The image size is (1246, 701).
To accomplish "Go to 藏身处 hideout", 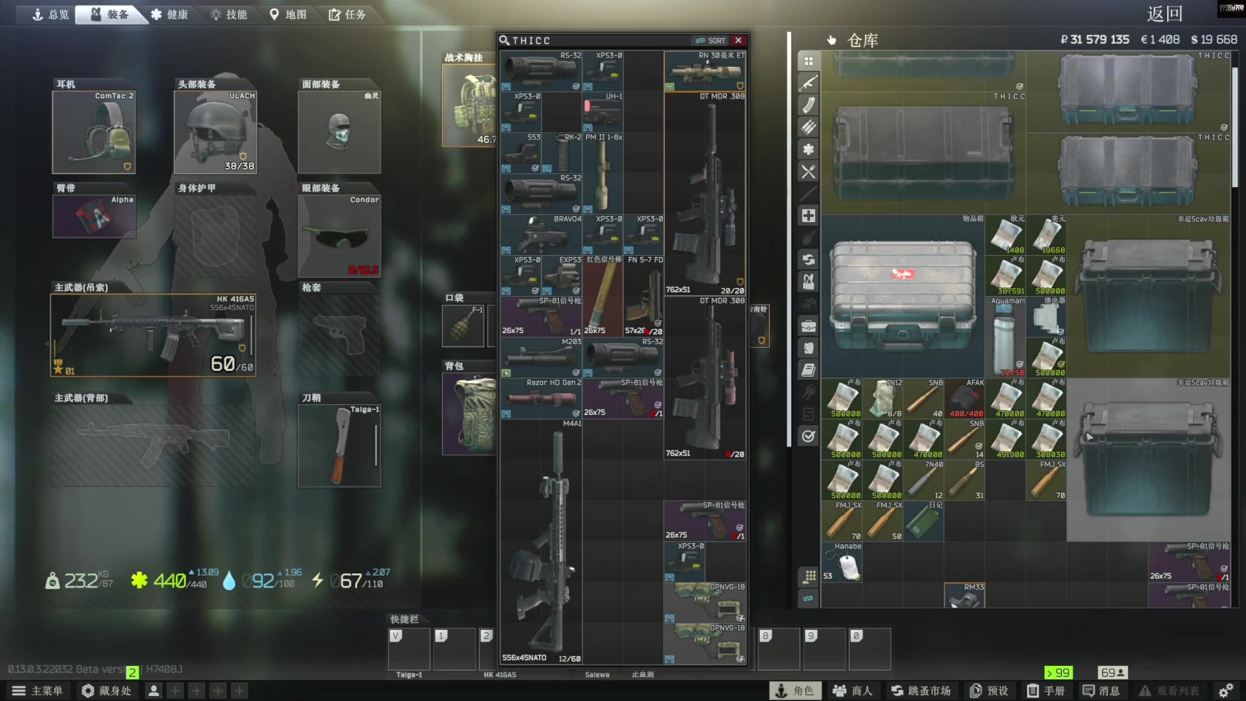I will point(106,691).
